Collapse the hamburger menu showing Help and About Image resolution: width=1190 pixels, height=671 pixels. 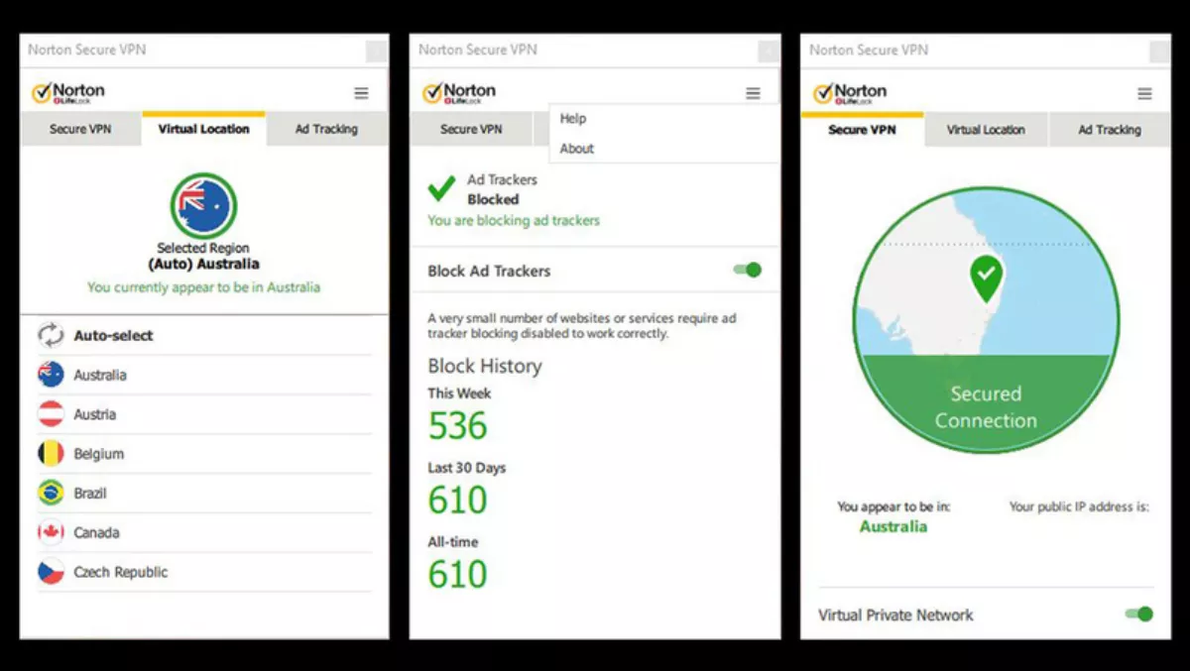pos(754,93)
